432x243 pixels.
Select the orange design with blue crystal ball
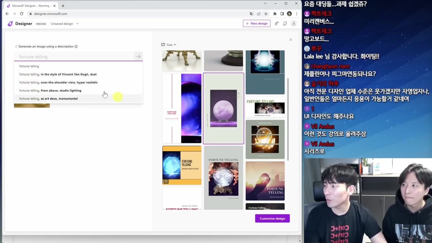pyautogui.click(x=182, y=165)
